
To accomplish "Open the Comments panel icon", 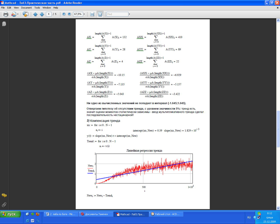I will [4, 195].
